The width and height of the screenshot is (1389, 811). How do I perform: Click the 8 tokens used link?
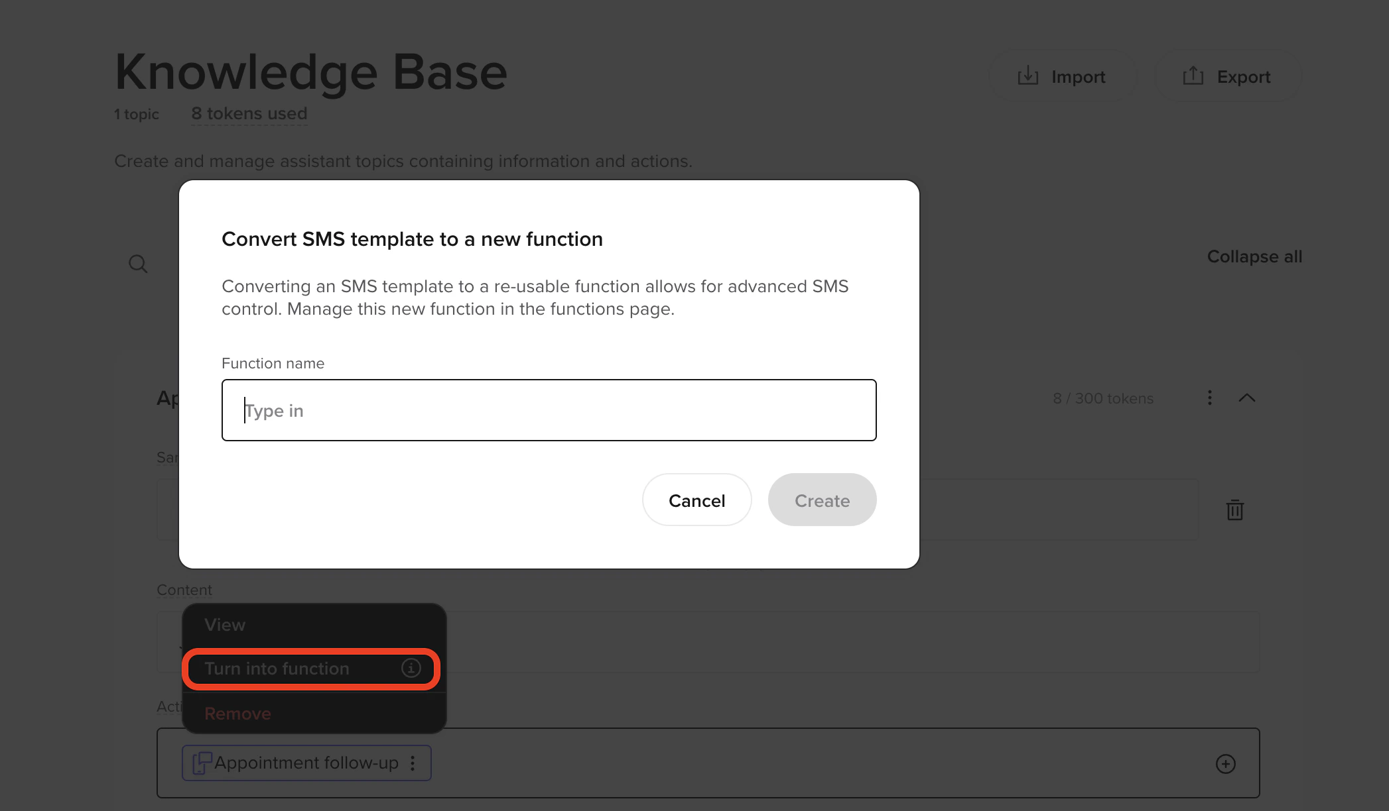249,114
